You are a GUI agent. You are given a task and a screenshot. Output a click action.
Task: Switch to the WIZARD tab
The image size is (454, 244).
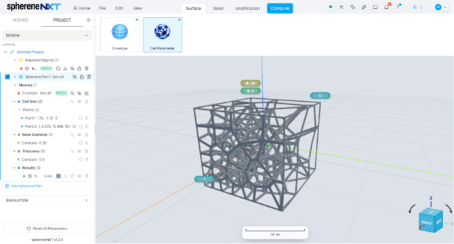tap(20, 20)
